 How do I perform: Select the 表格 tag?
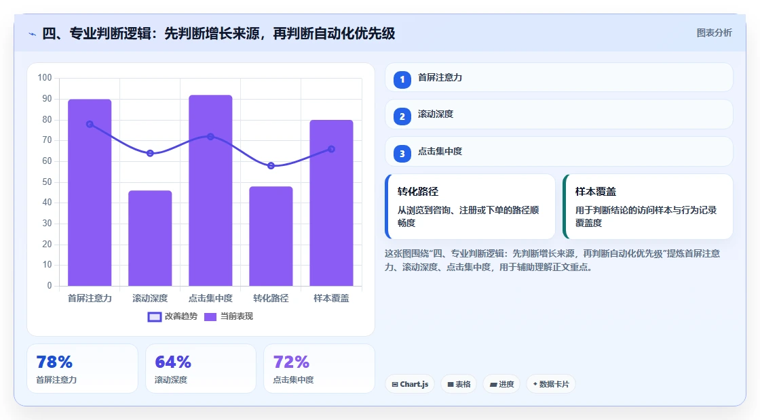click(x=459, y=384)
